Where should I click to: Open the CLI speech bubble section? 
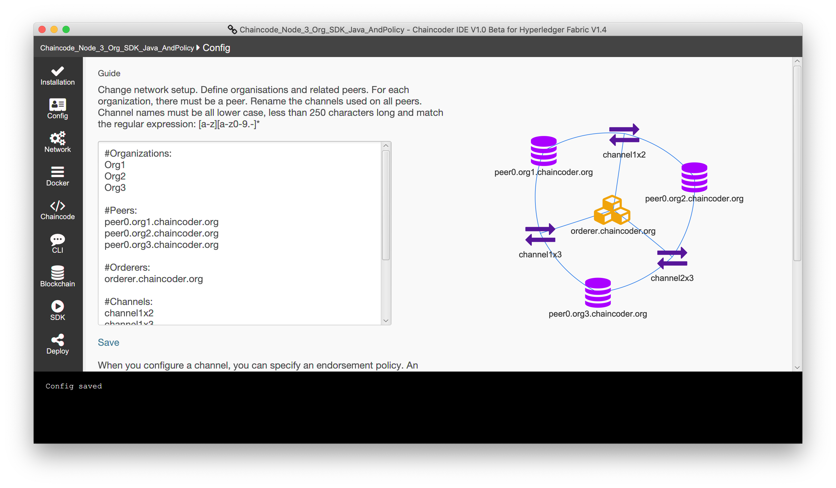(57, 243)
